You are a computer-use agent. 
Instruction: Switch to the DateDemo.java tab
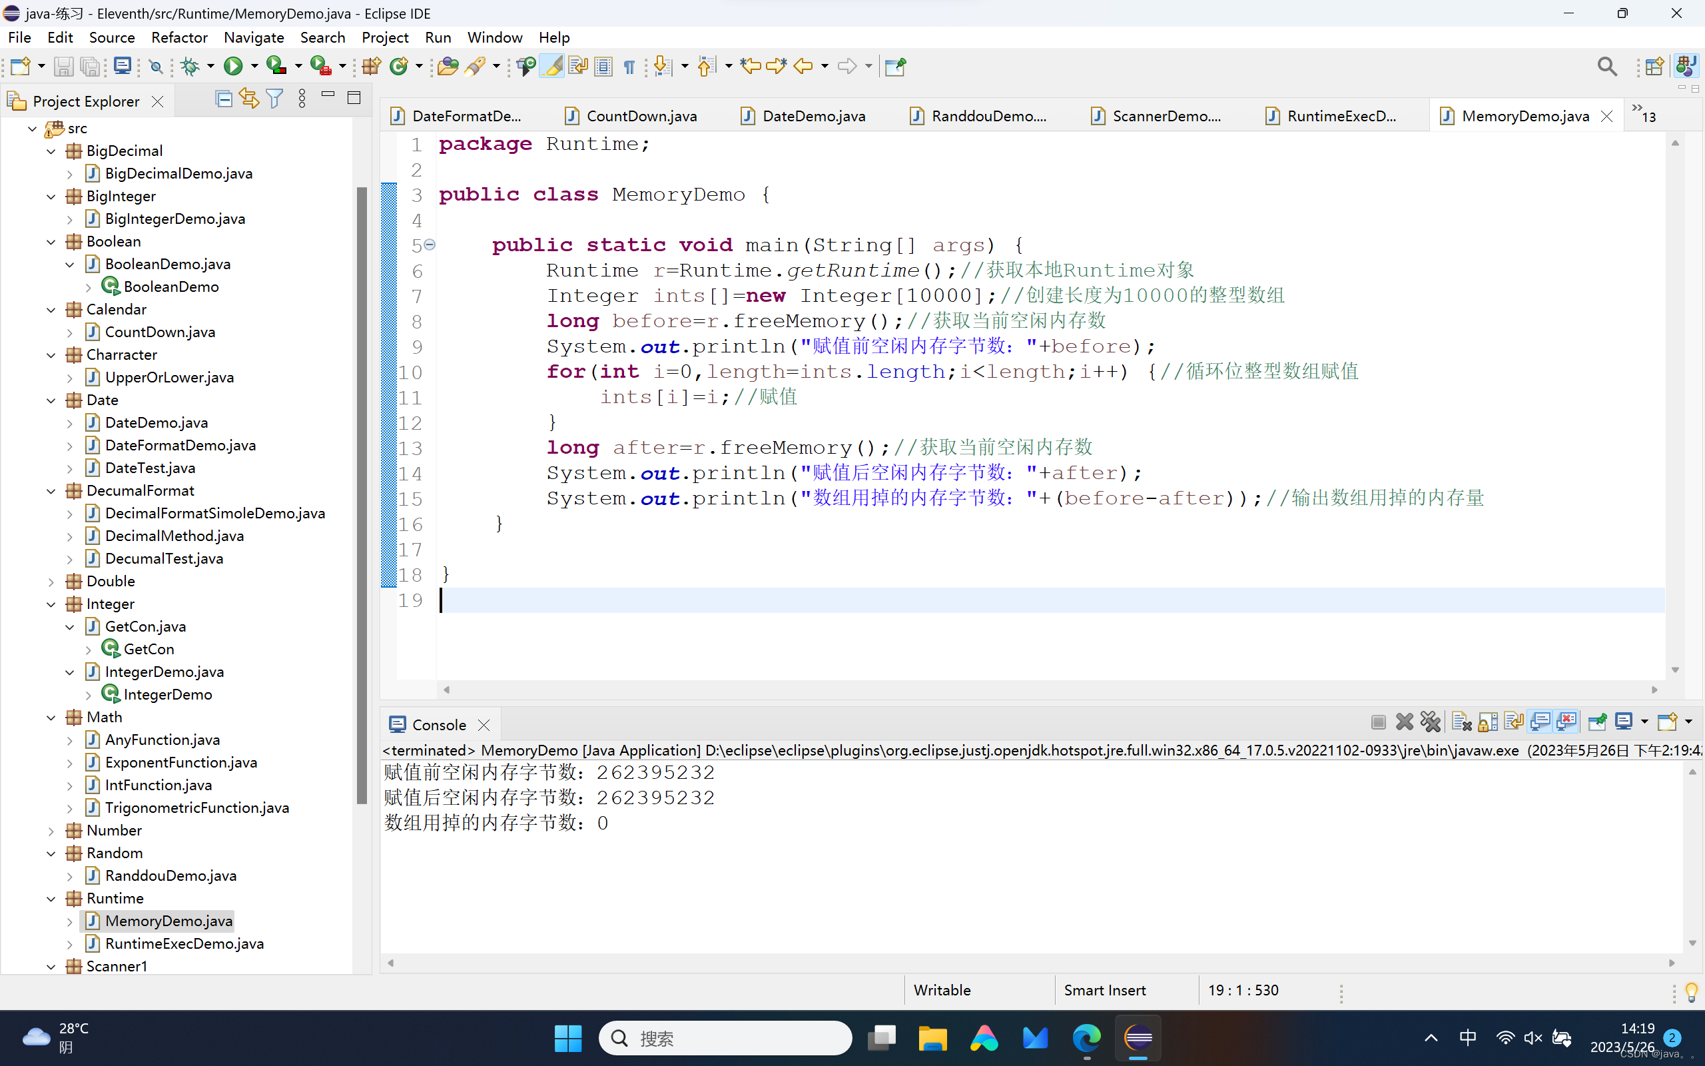point(813,117)
